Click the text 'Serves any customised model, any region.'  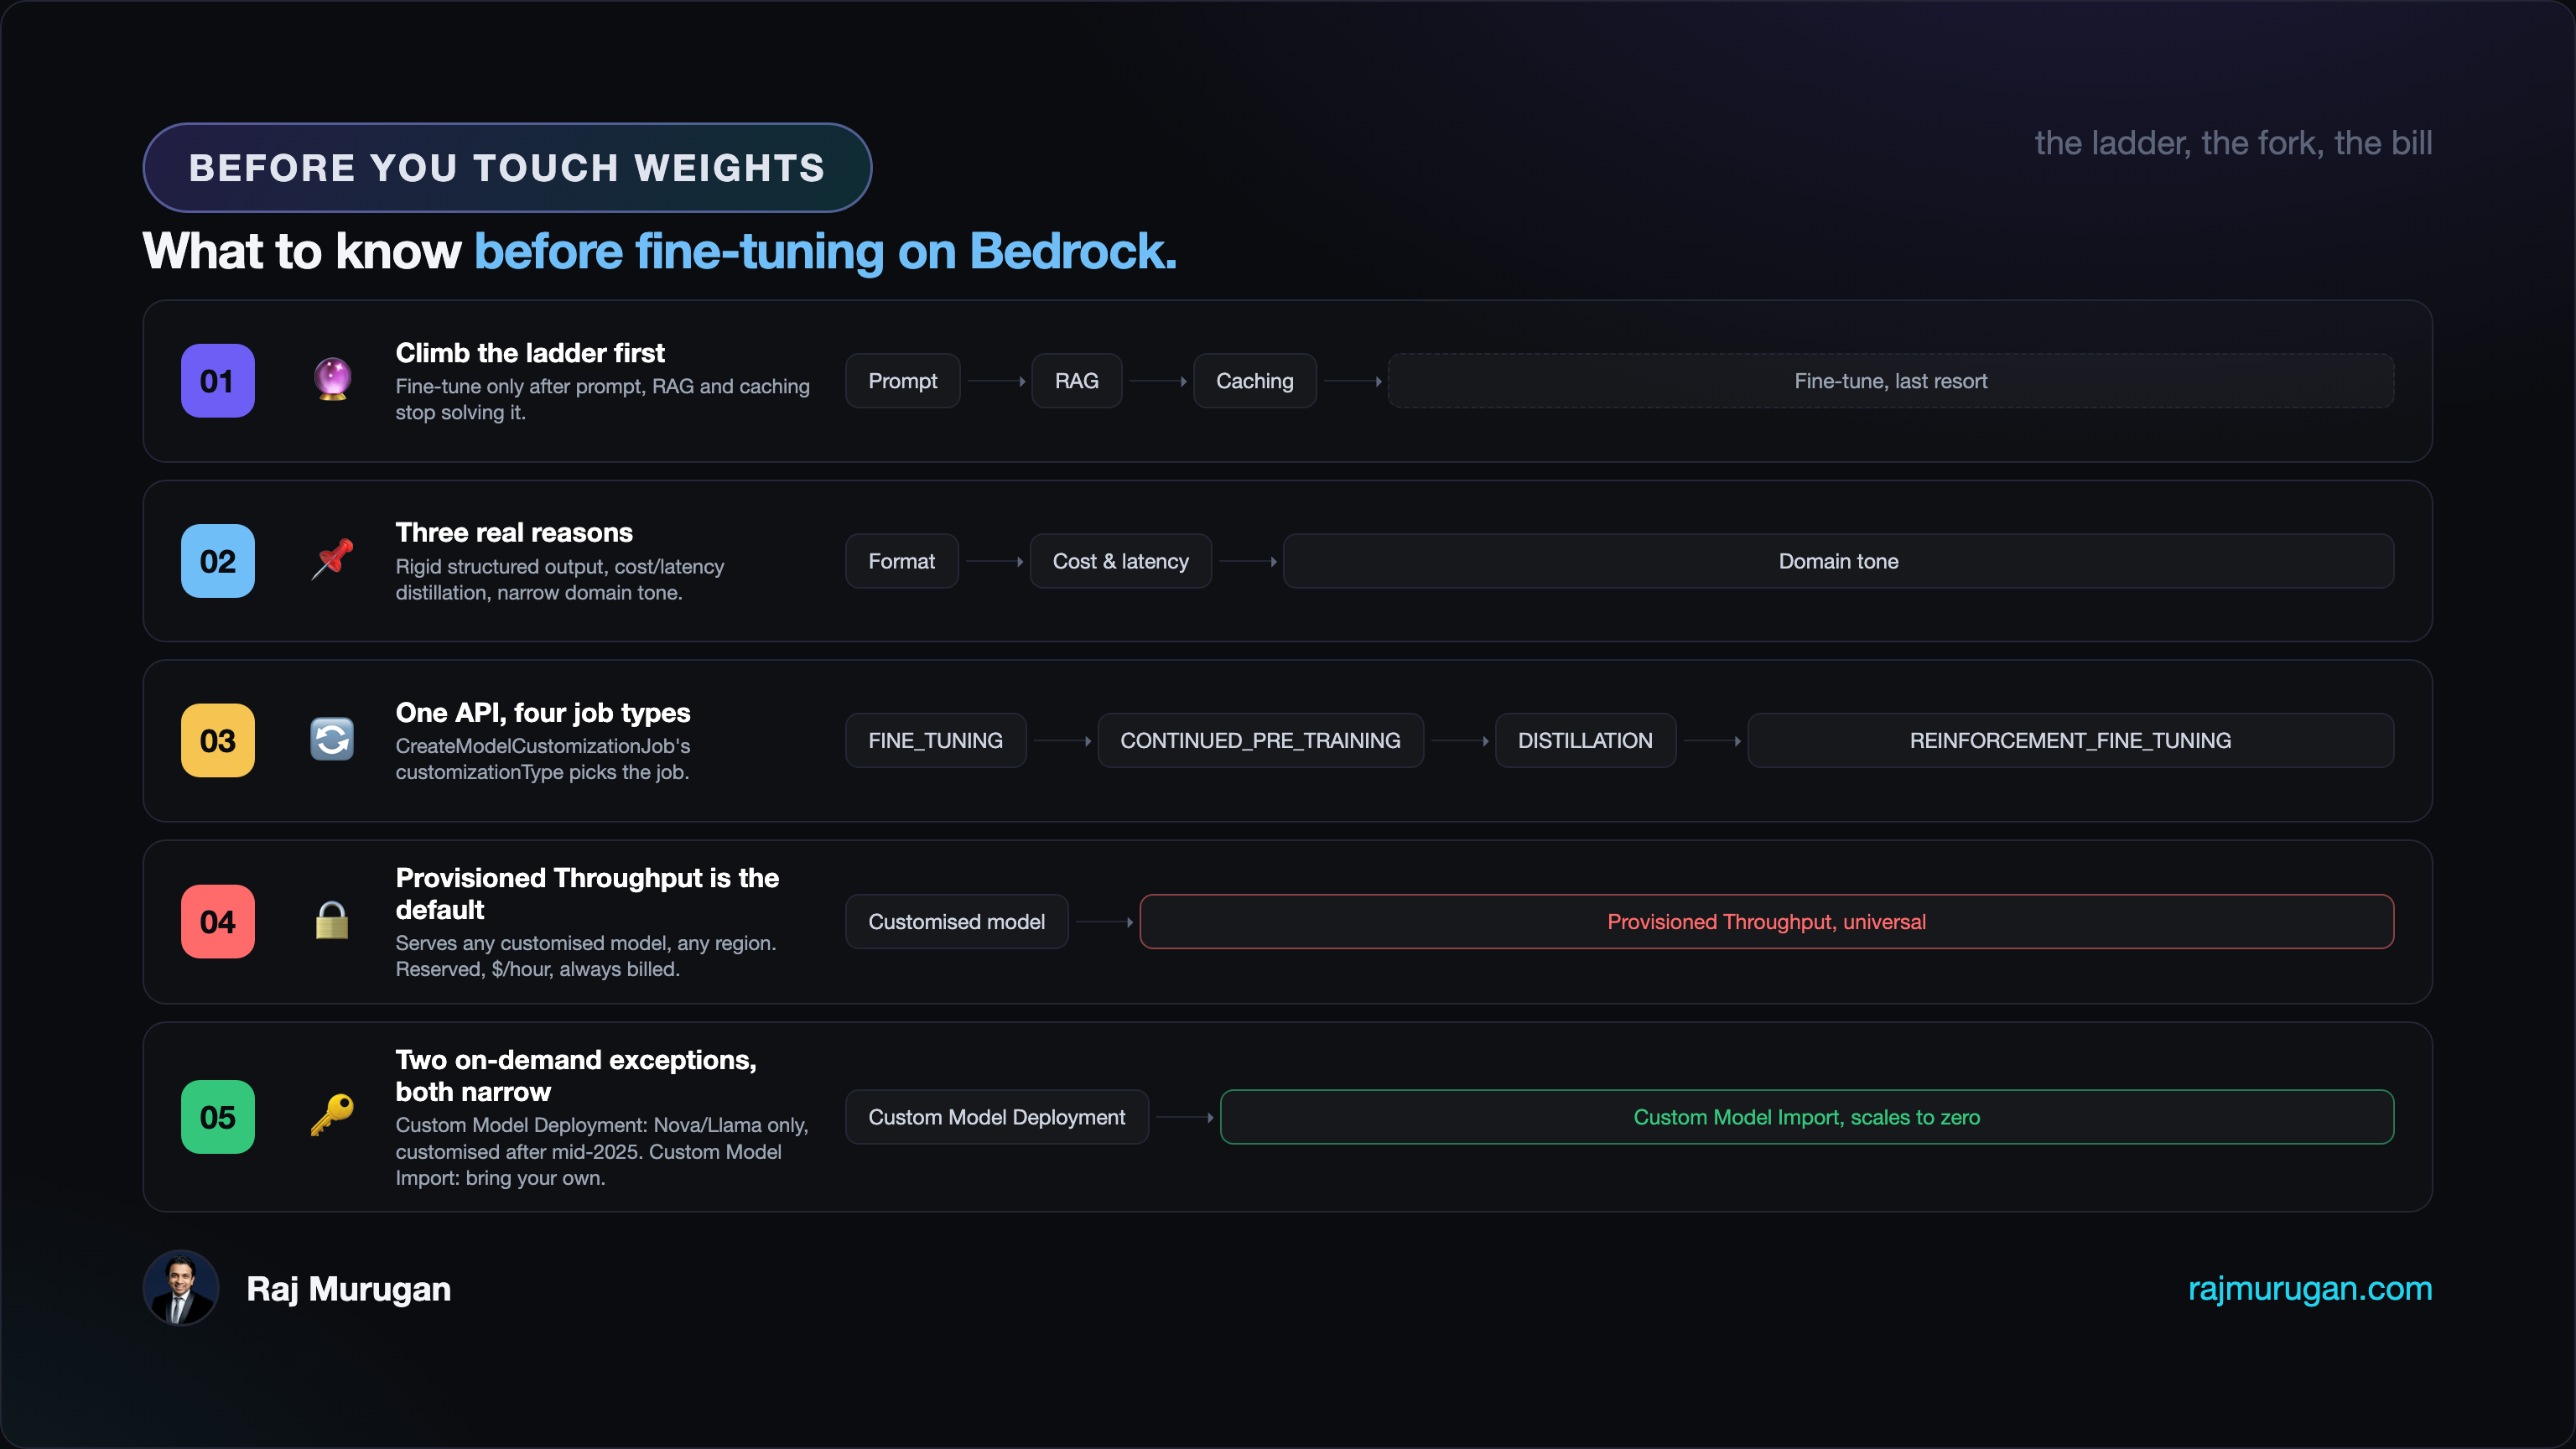click(586, 943)
